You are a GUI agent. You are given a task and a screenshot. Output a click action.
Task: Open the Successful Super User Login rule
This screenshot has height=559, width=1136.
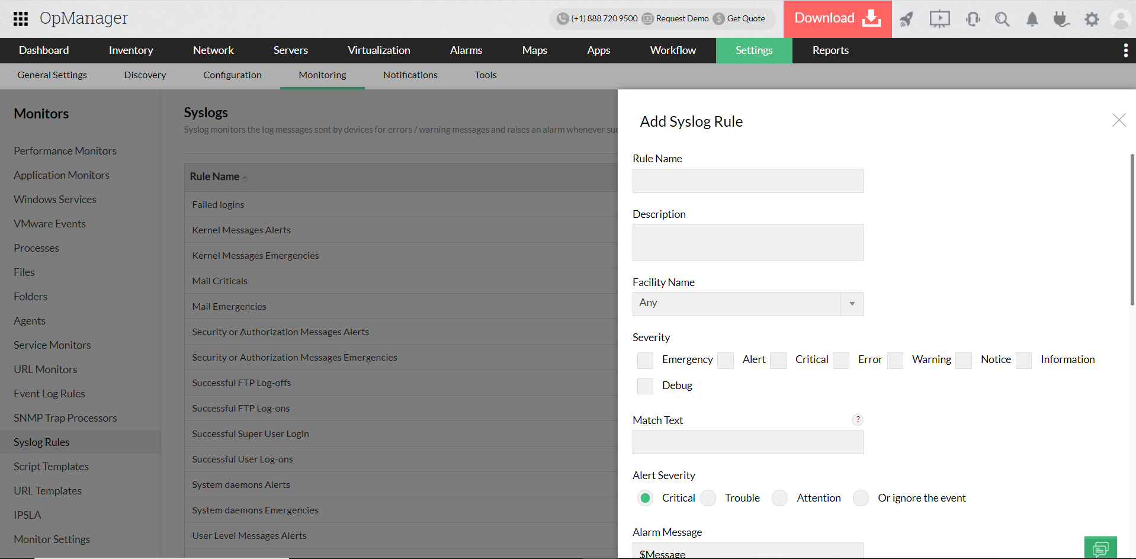coord(251,434)
